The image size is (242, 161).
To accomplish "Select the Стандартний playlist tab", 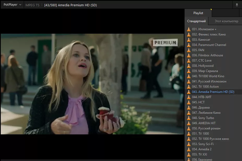I will tap(196, 21).
